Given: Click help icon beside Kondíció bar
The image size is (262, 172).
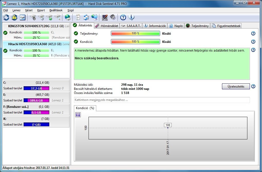Looking at the screenshot, I should point(253,42).
